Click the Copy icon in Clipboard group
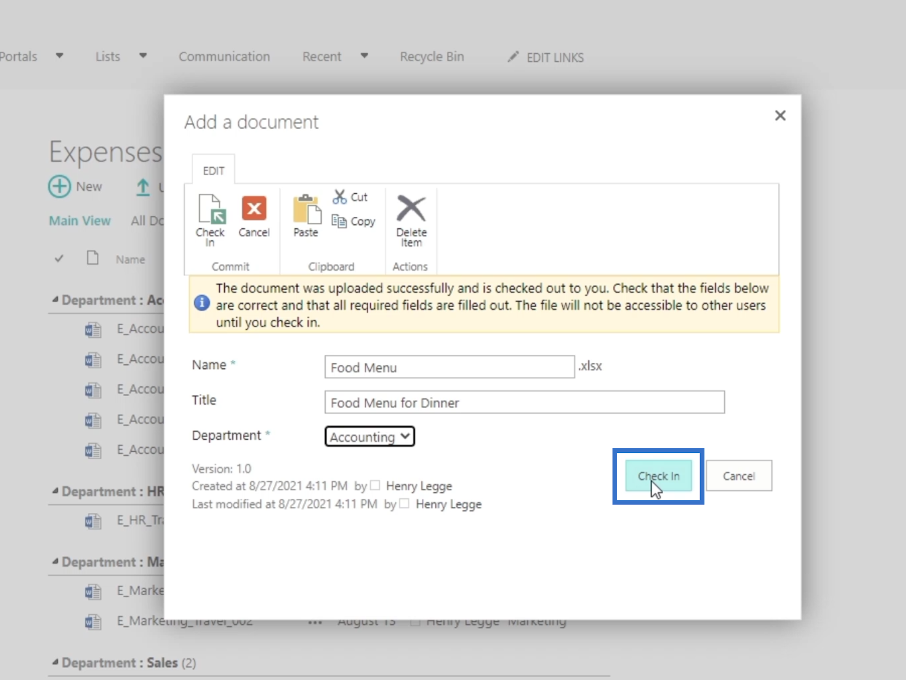This screenshot has width=906, height=680. [339, 221]
